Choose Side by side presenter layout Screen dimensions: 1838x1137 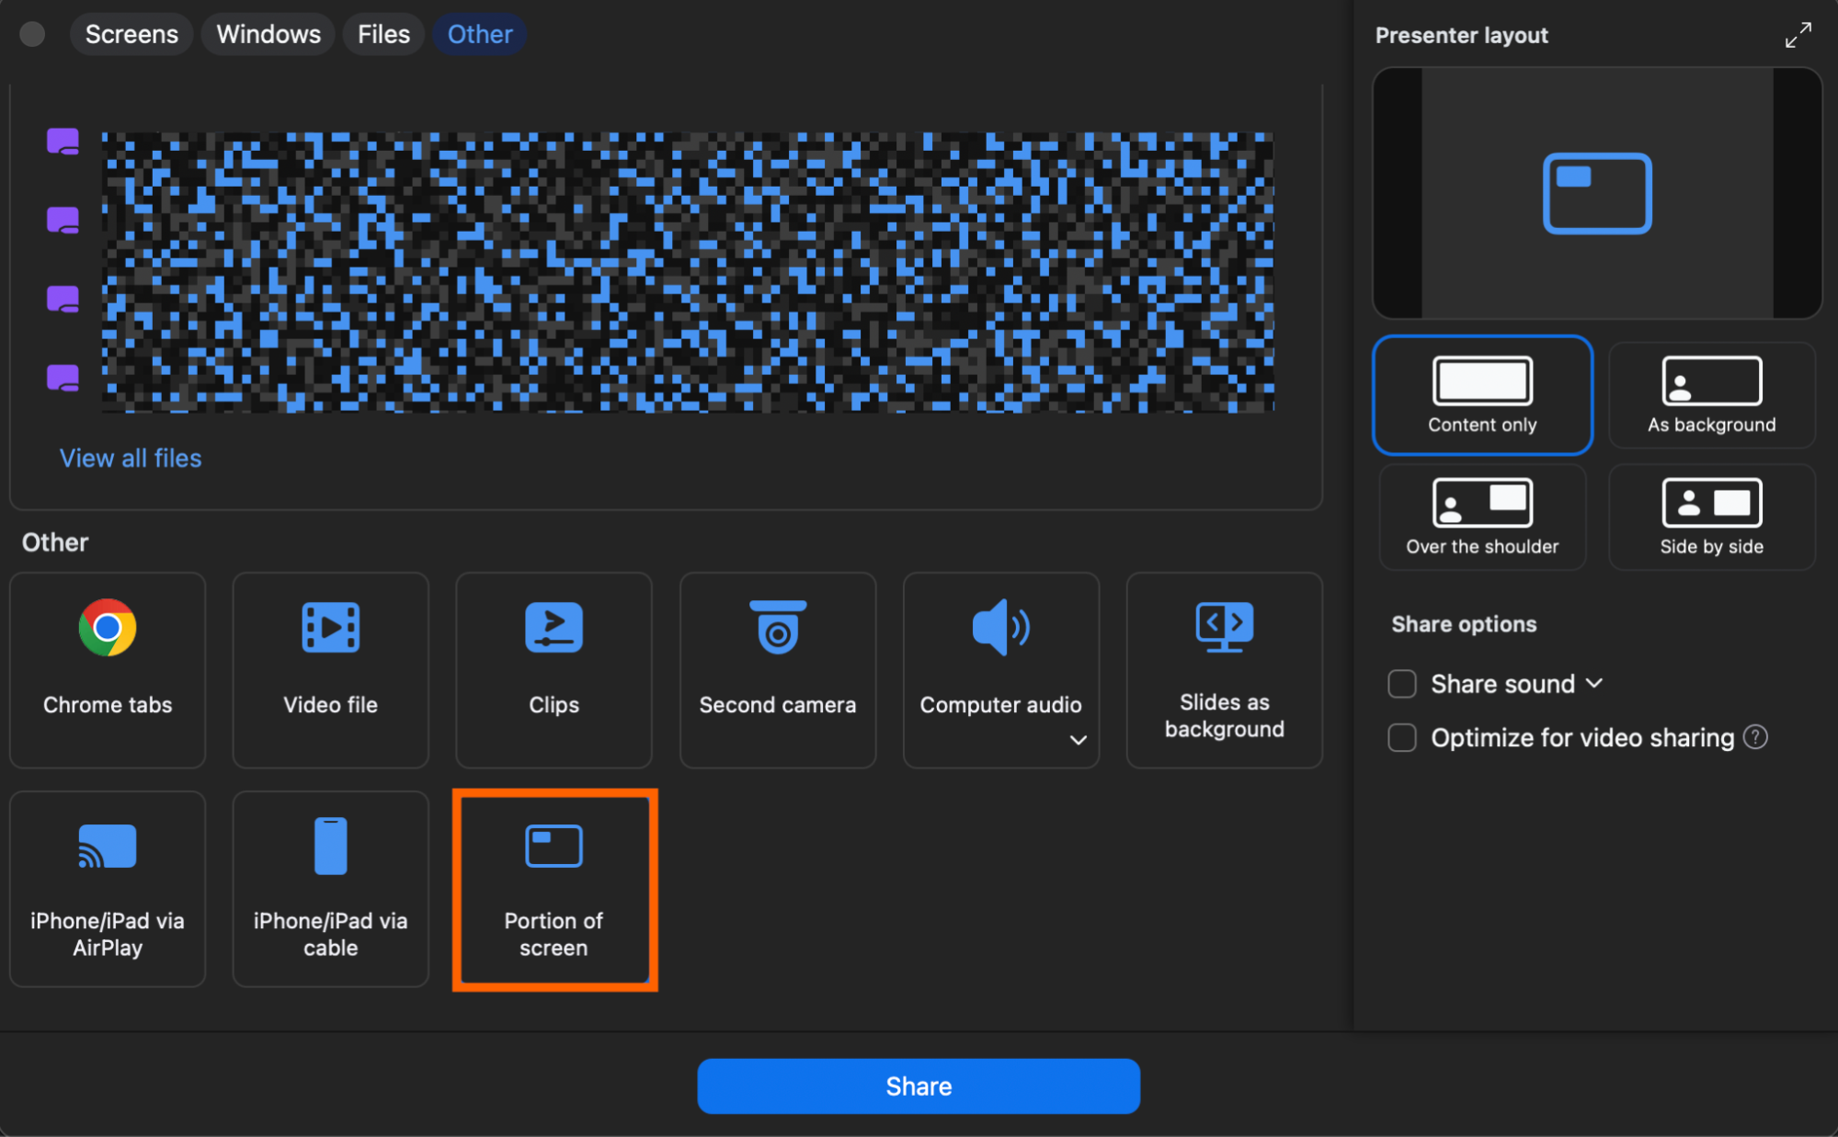click(1711, 517)
